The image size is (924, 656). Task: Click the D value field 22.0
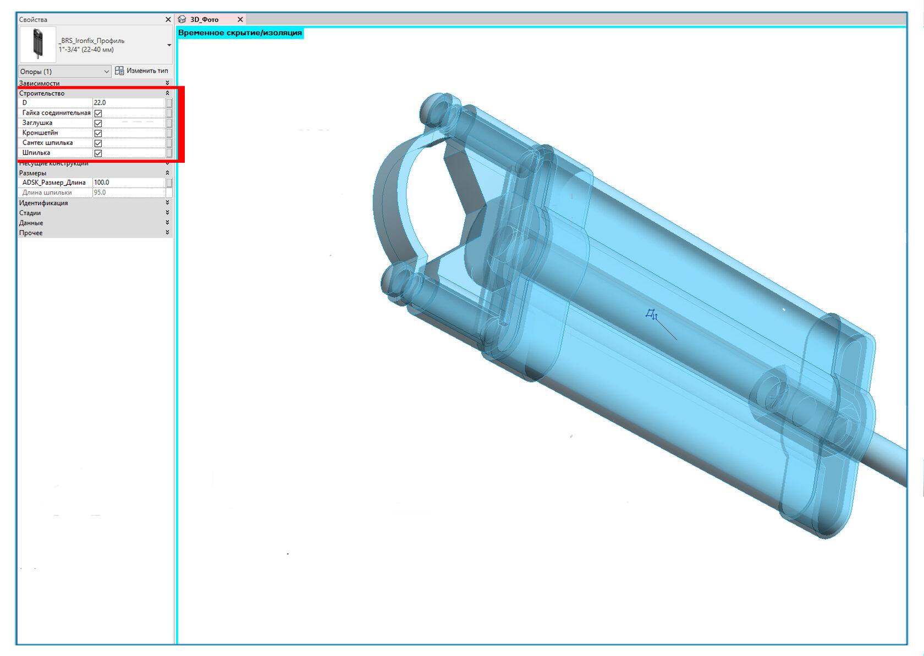tap(129, 103)
